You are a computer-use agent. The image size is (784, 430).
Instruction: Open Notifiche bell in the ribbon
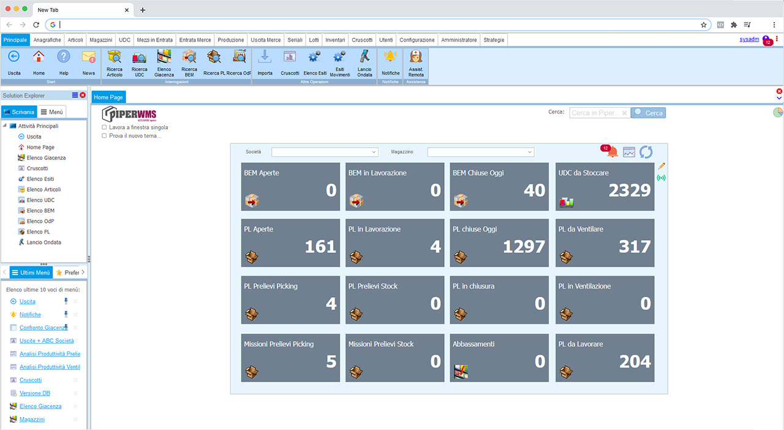coord(390,62)
